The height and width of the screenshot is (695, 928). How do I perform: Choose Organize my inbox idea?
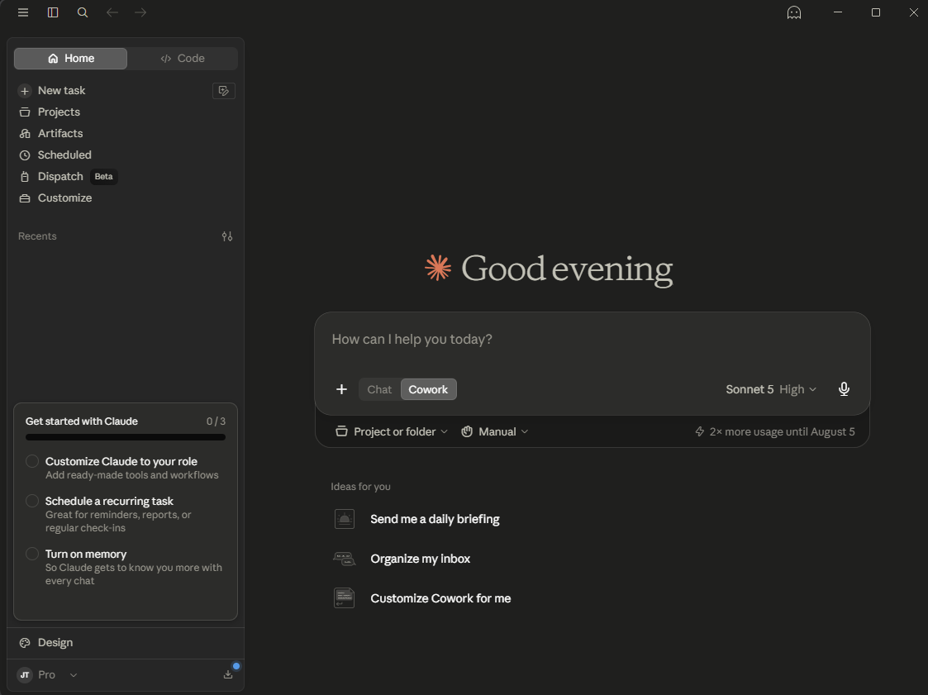(x=421, y=559)
